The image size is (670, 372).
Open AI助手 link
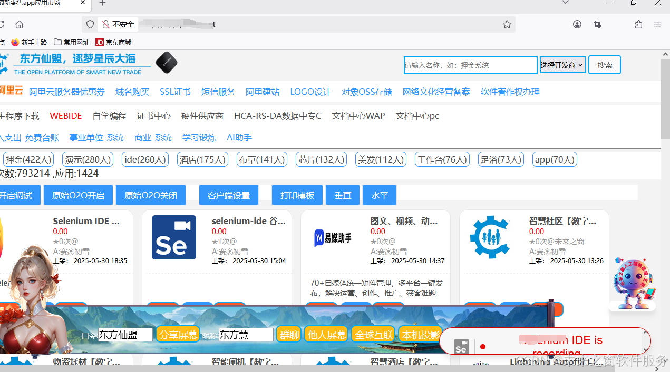coord(239,137)
